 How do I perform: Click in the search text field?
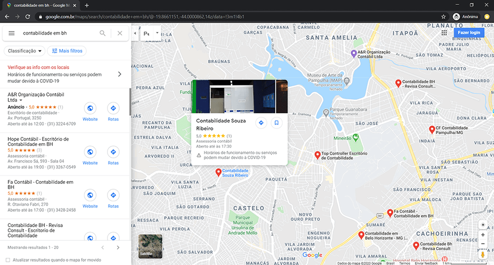(x=58, y=33)
